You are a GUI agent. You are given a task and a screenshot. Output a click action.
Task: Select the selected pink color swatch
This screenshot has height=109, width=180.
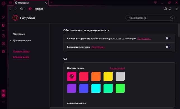pyautogui.click(x=72, y=76)
